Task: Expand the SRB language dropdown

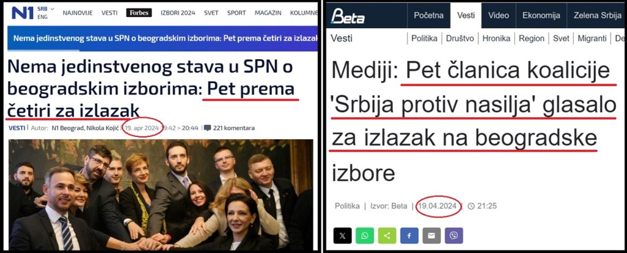Action: tap(46, 9)
